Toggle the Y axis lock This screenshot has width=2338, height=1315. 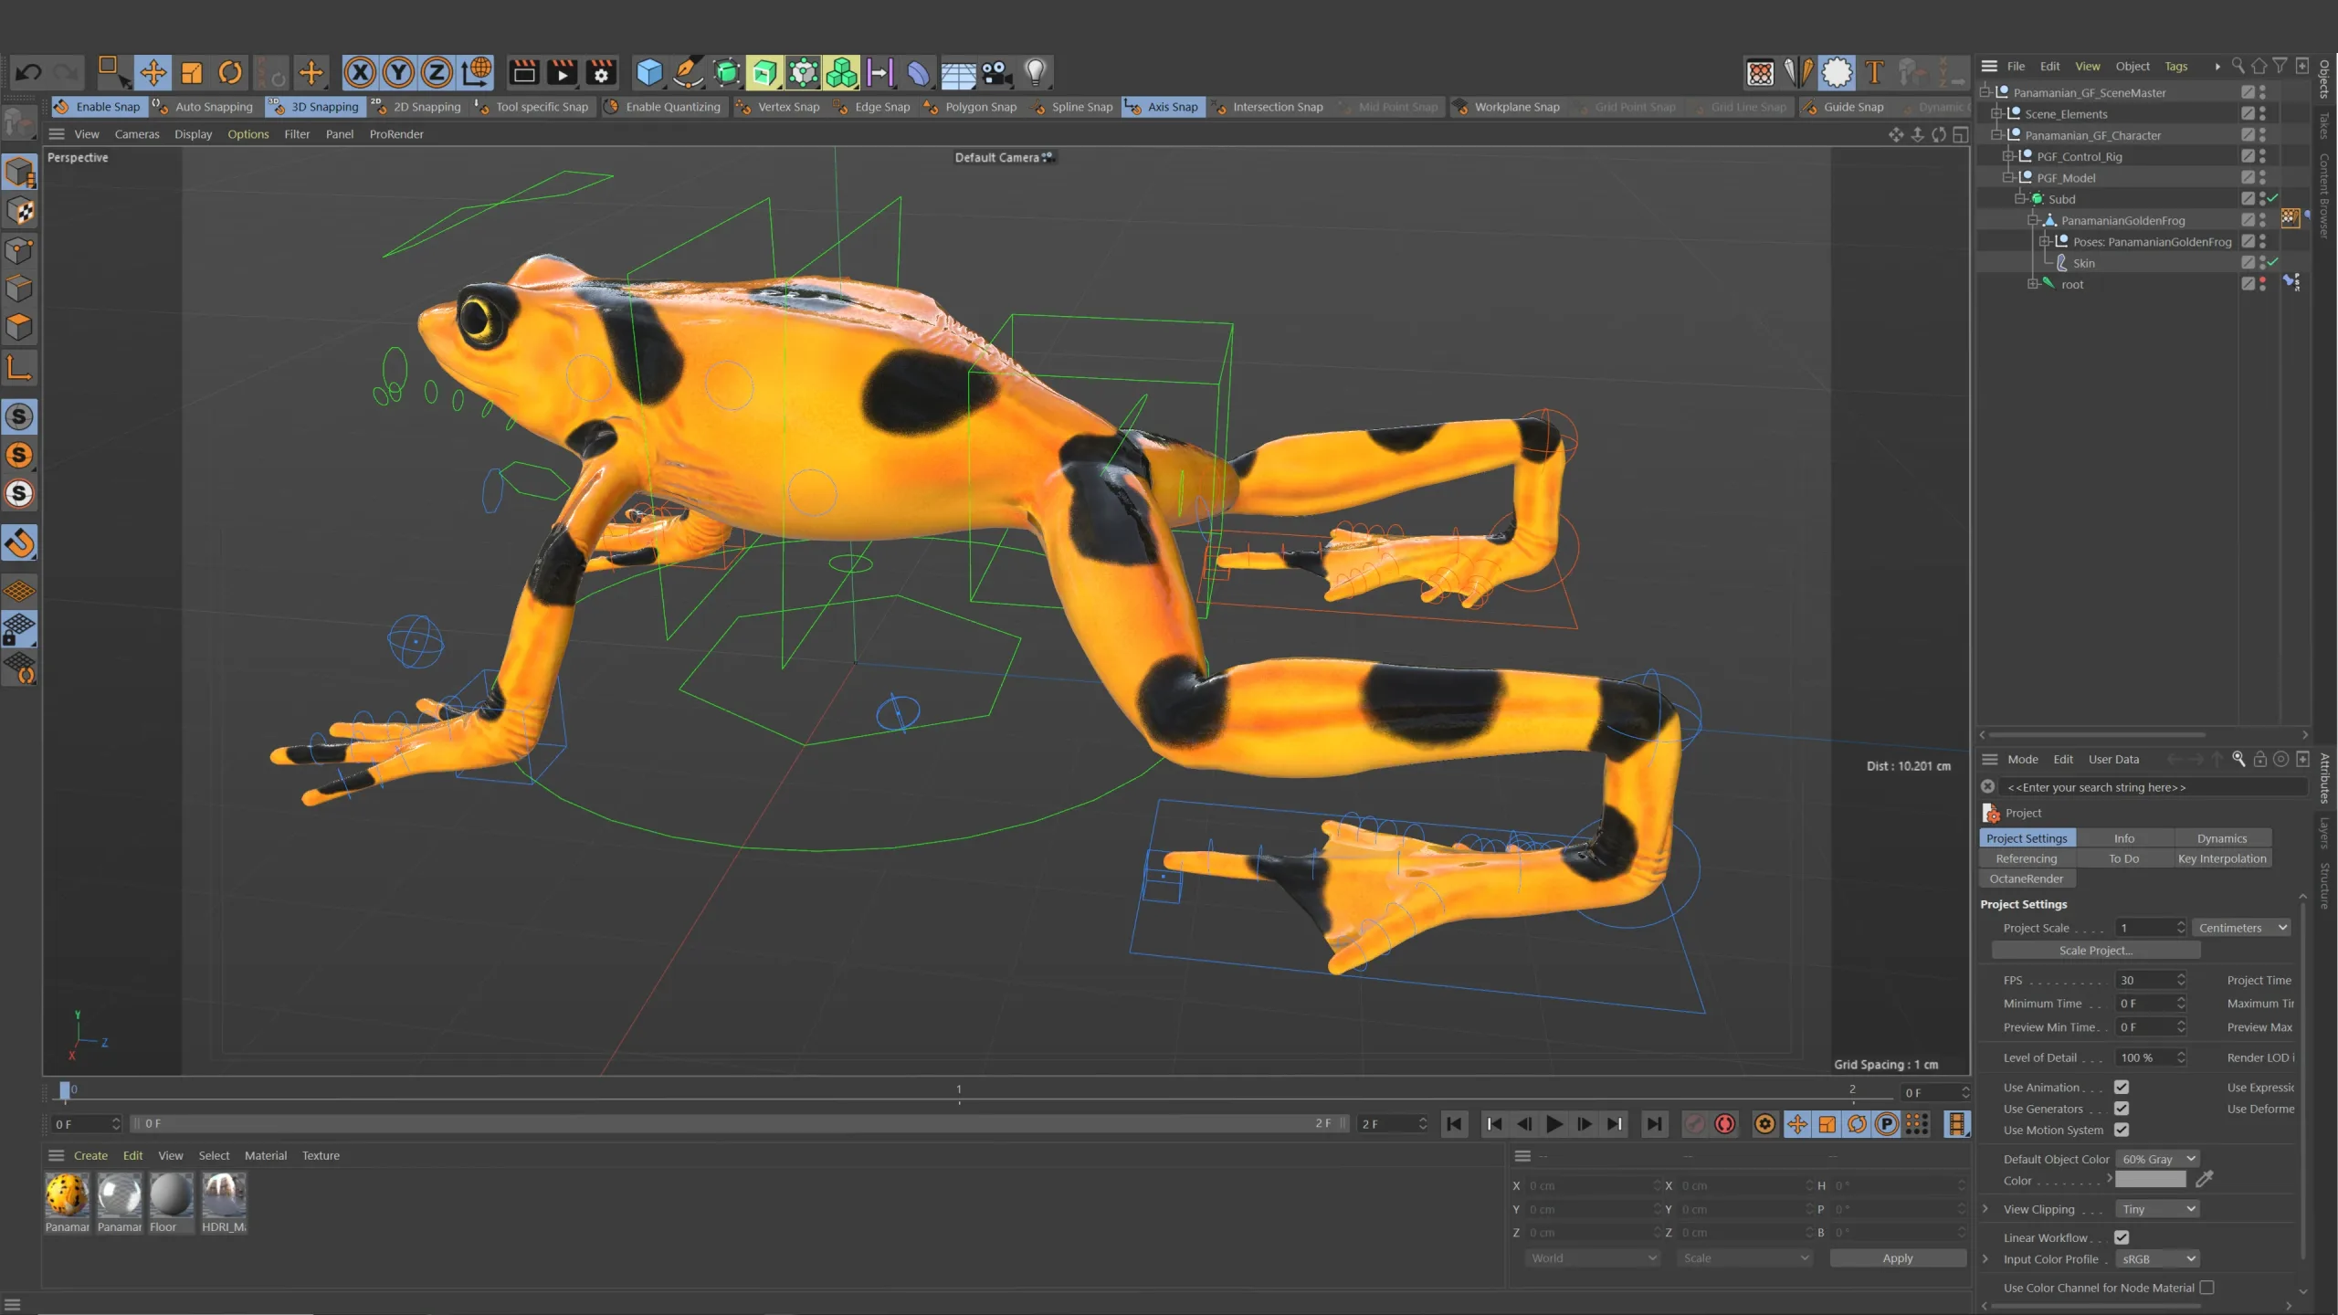[x=398, y=72]
